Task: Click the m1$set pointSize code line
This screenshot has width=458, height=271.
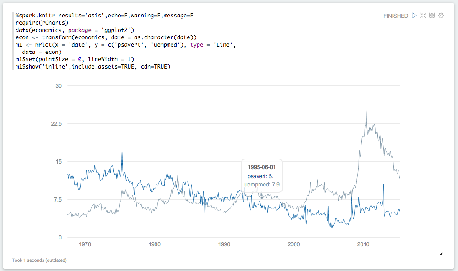Action: point(75,59)
